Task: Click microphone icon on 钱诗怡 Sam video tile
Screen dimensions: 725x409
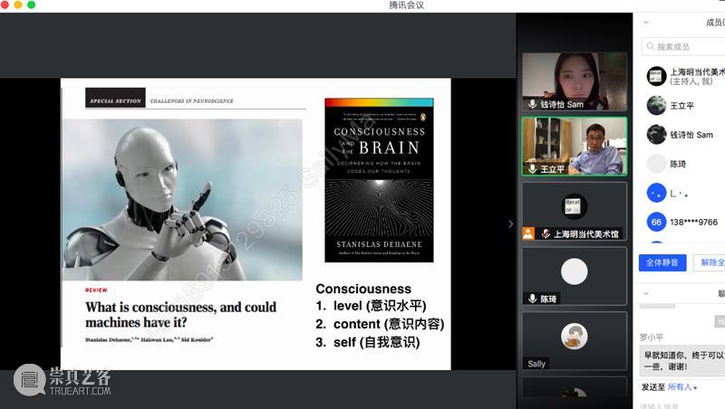Action: pyautogui.click(x=532, y=104)
